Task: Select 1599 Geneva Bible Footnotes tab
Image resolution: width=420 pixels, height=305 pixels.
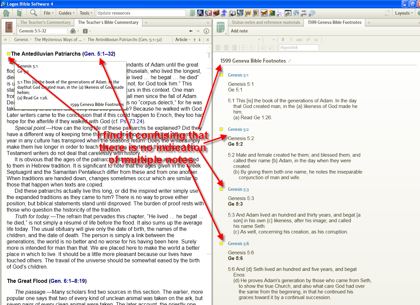Action: 334,23
